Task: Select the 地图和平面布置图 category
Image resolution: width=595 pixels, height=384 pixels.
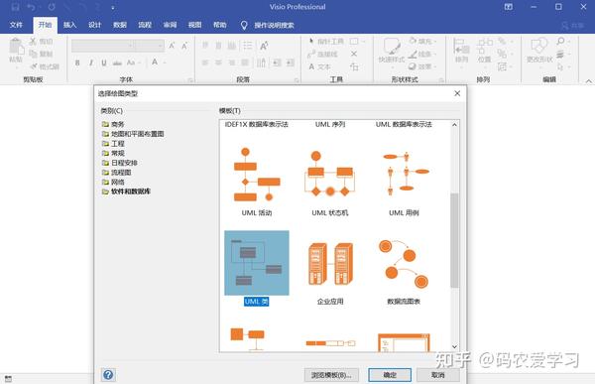Action: coord(133,134)
